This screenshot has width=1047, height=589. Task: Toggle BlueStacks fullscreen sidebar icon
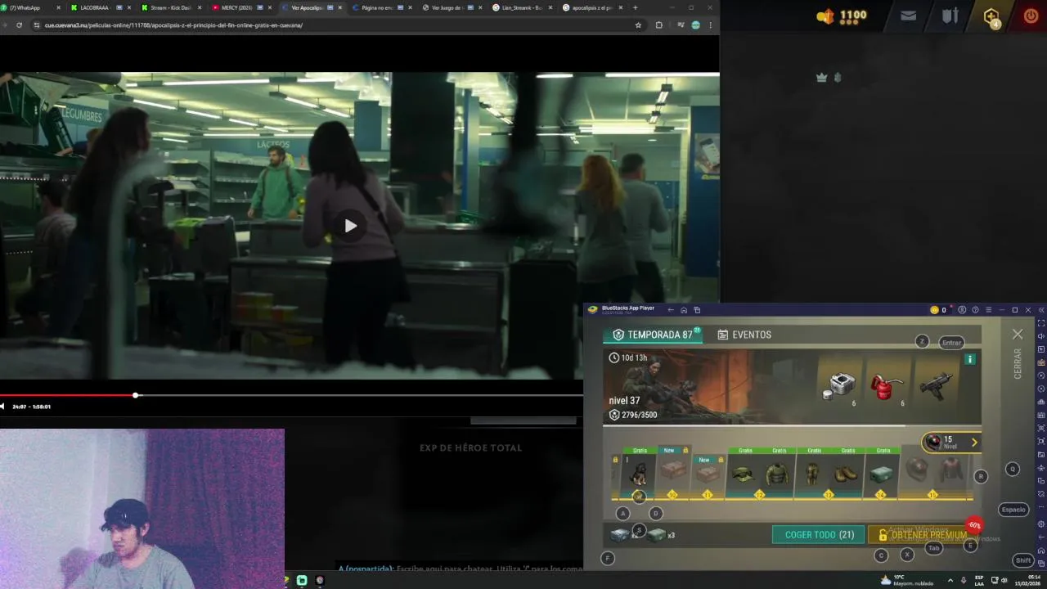coord(1040,323)
